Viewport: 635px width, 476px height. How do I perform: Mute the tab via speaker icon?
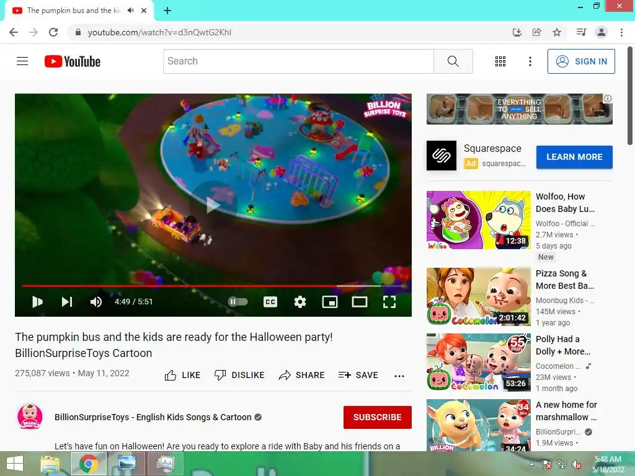[x=130, y=11]
